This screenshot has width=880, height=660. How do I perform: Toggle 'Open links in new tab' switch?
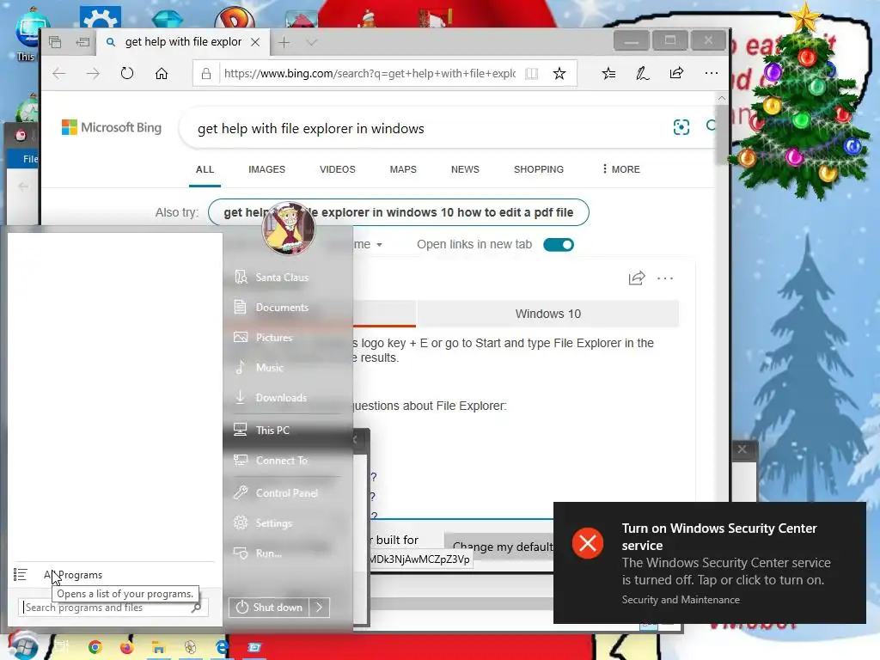[559, 245]
